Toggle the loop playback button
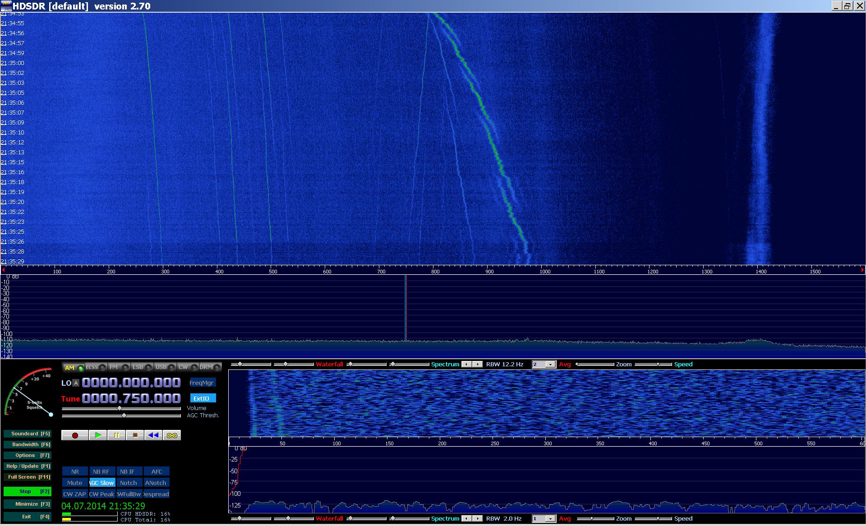The image size is (866, 526). click(172, 435)
